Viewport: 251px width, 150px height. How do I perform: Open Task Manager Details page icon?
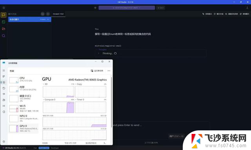point(4,106)
